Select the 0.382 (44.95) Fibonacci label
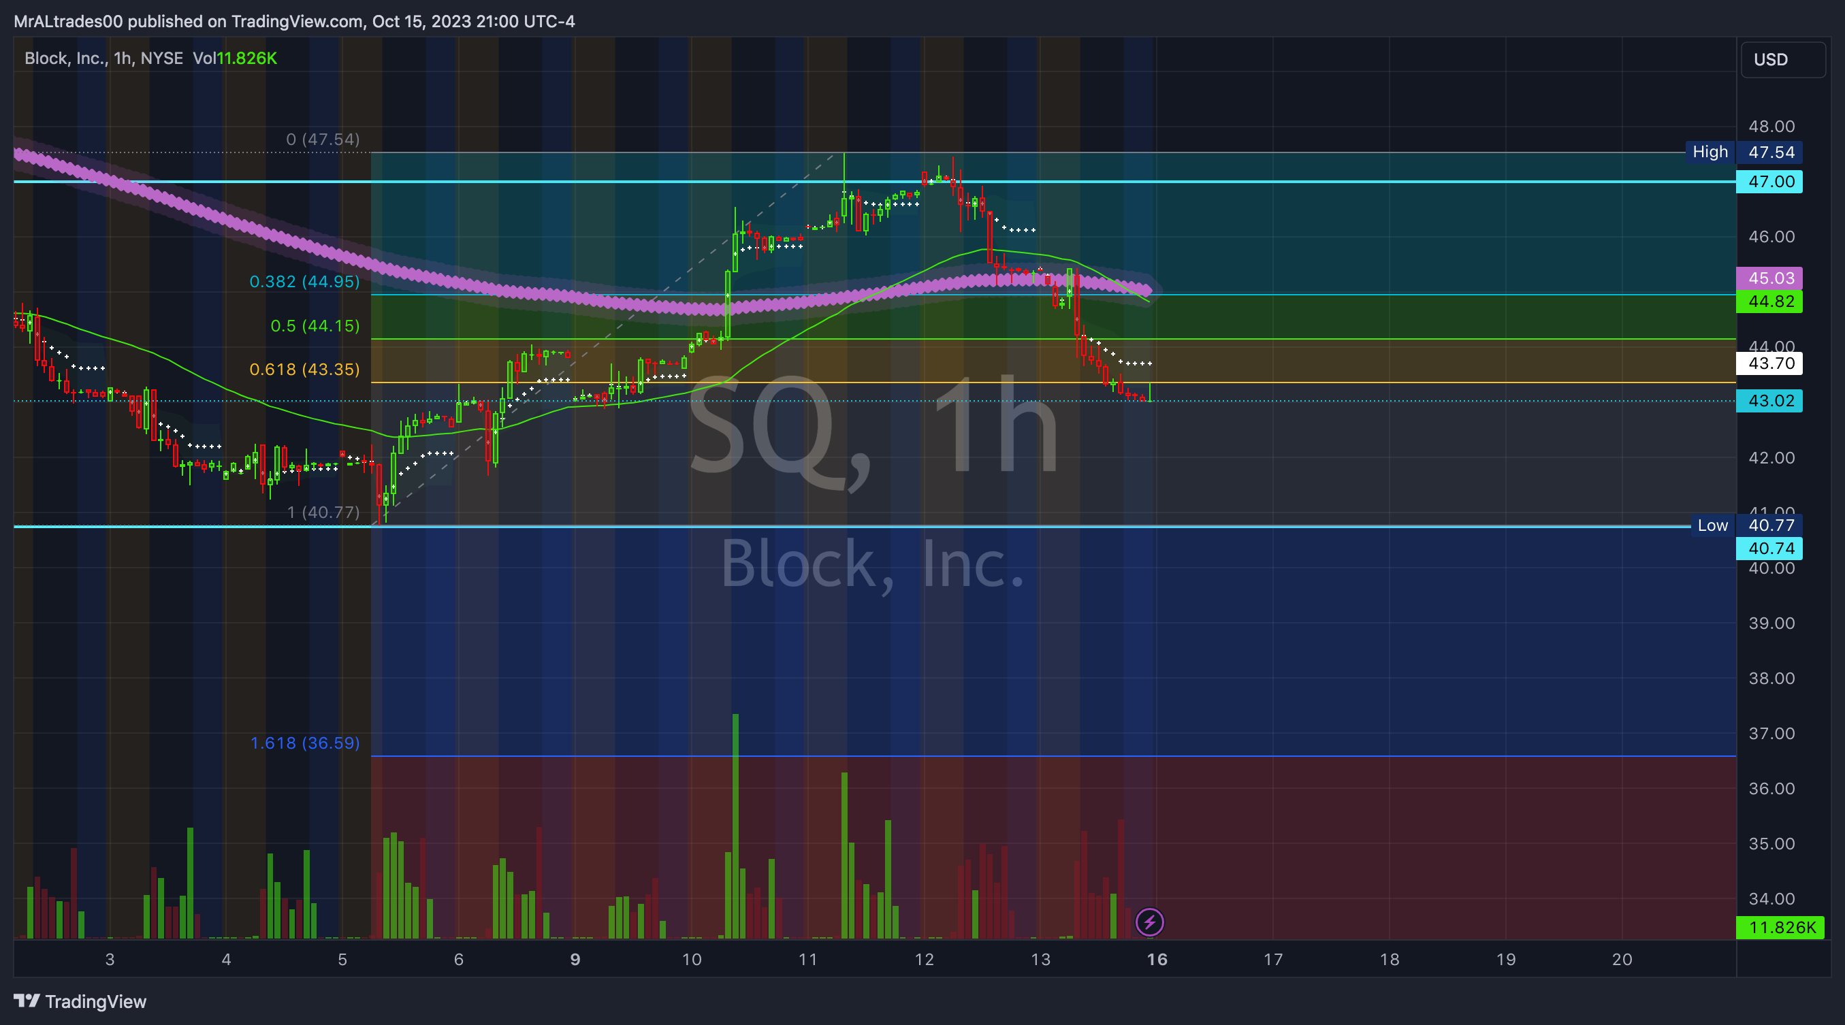The image size is (1845, 1025). point(304,281)
